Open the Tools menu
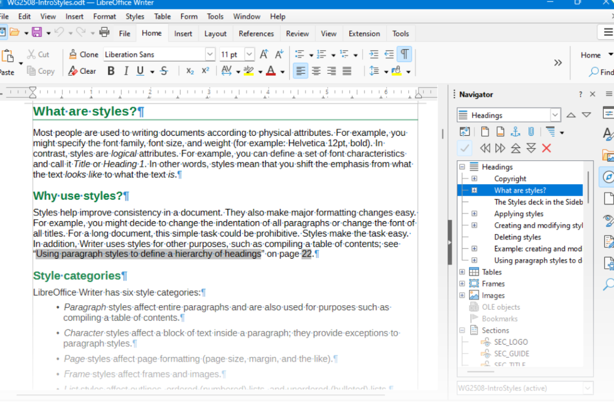The width and height of the screenshot is (614, 402). [x=215, y=16]
